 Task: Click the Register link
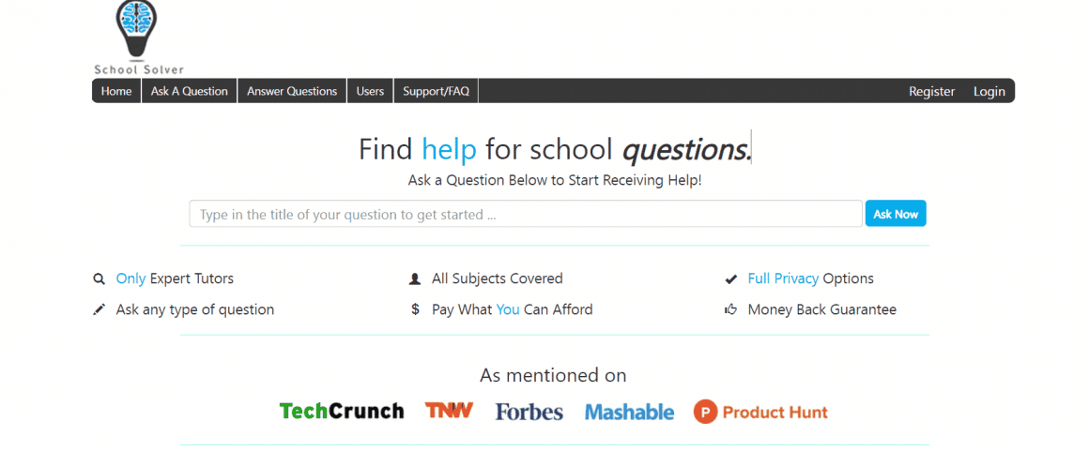pyautogui.click(x=931, y=91)
